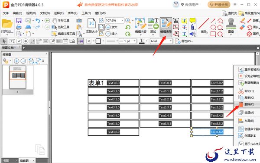Image resolution: width=260 pixels, height=163 pixels.
Task: Select the oval shape drawing tool
Action: click(213, 27)
